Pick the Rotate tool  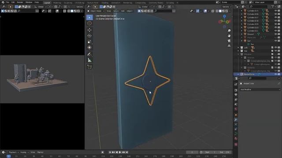(x=89, y=36)
